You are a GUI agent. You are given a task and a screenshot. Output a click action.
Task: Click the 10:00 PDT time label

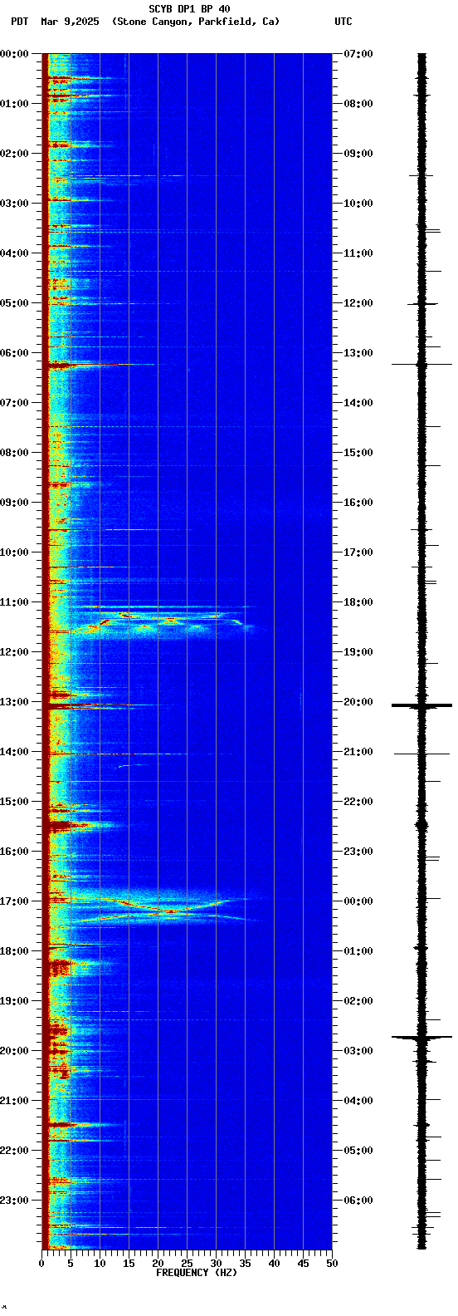point(15,552)
